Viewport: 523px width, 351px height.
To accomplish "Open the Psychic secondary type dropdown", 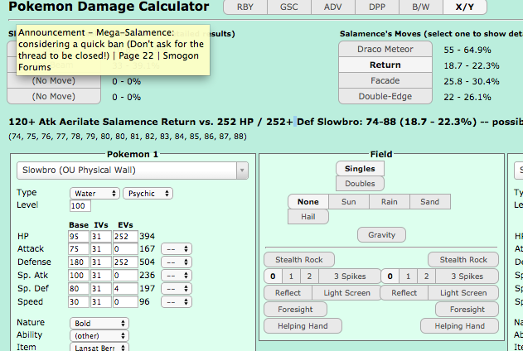I will [x=148, y=194].
